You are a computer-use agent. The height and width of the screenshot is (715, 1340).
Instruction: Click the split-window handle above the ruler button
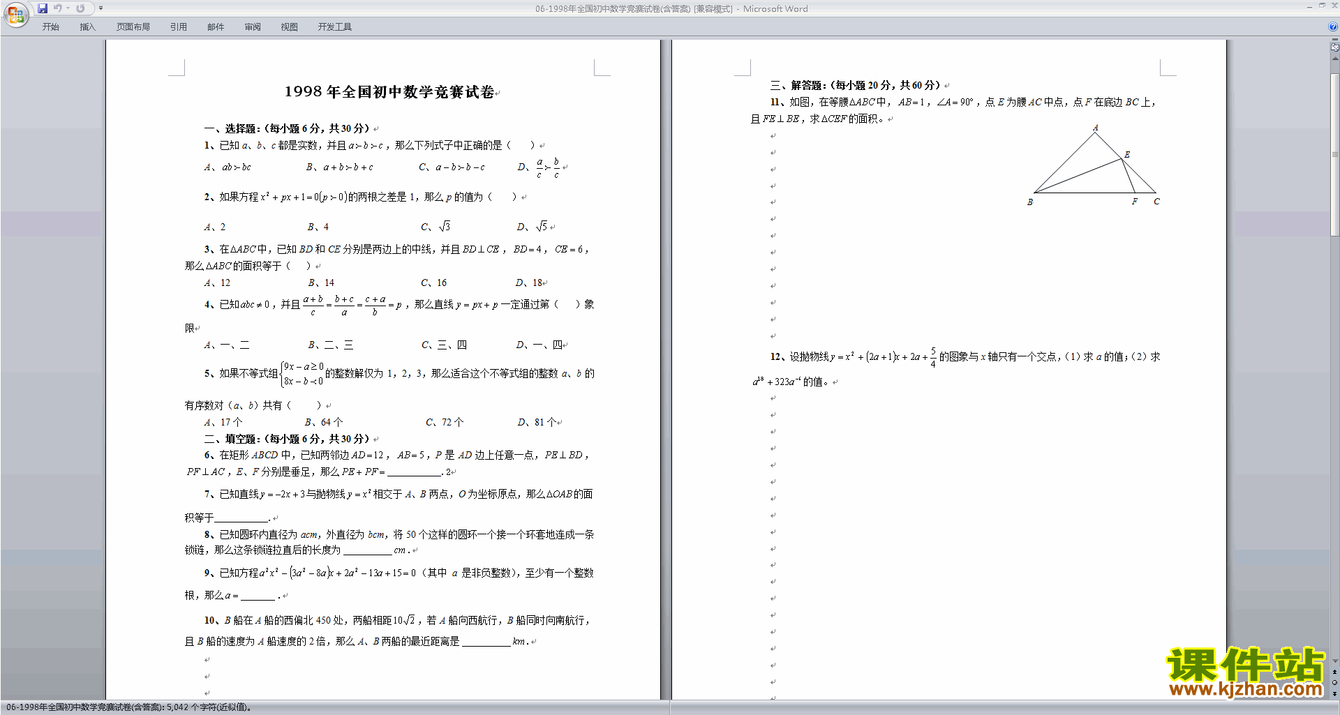click(1335, 40)
